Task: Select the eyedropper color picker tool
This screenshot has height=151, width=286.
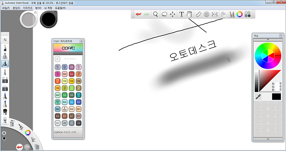Action: point(258,97)
